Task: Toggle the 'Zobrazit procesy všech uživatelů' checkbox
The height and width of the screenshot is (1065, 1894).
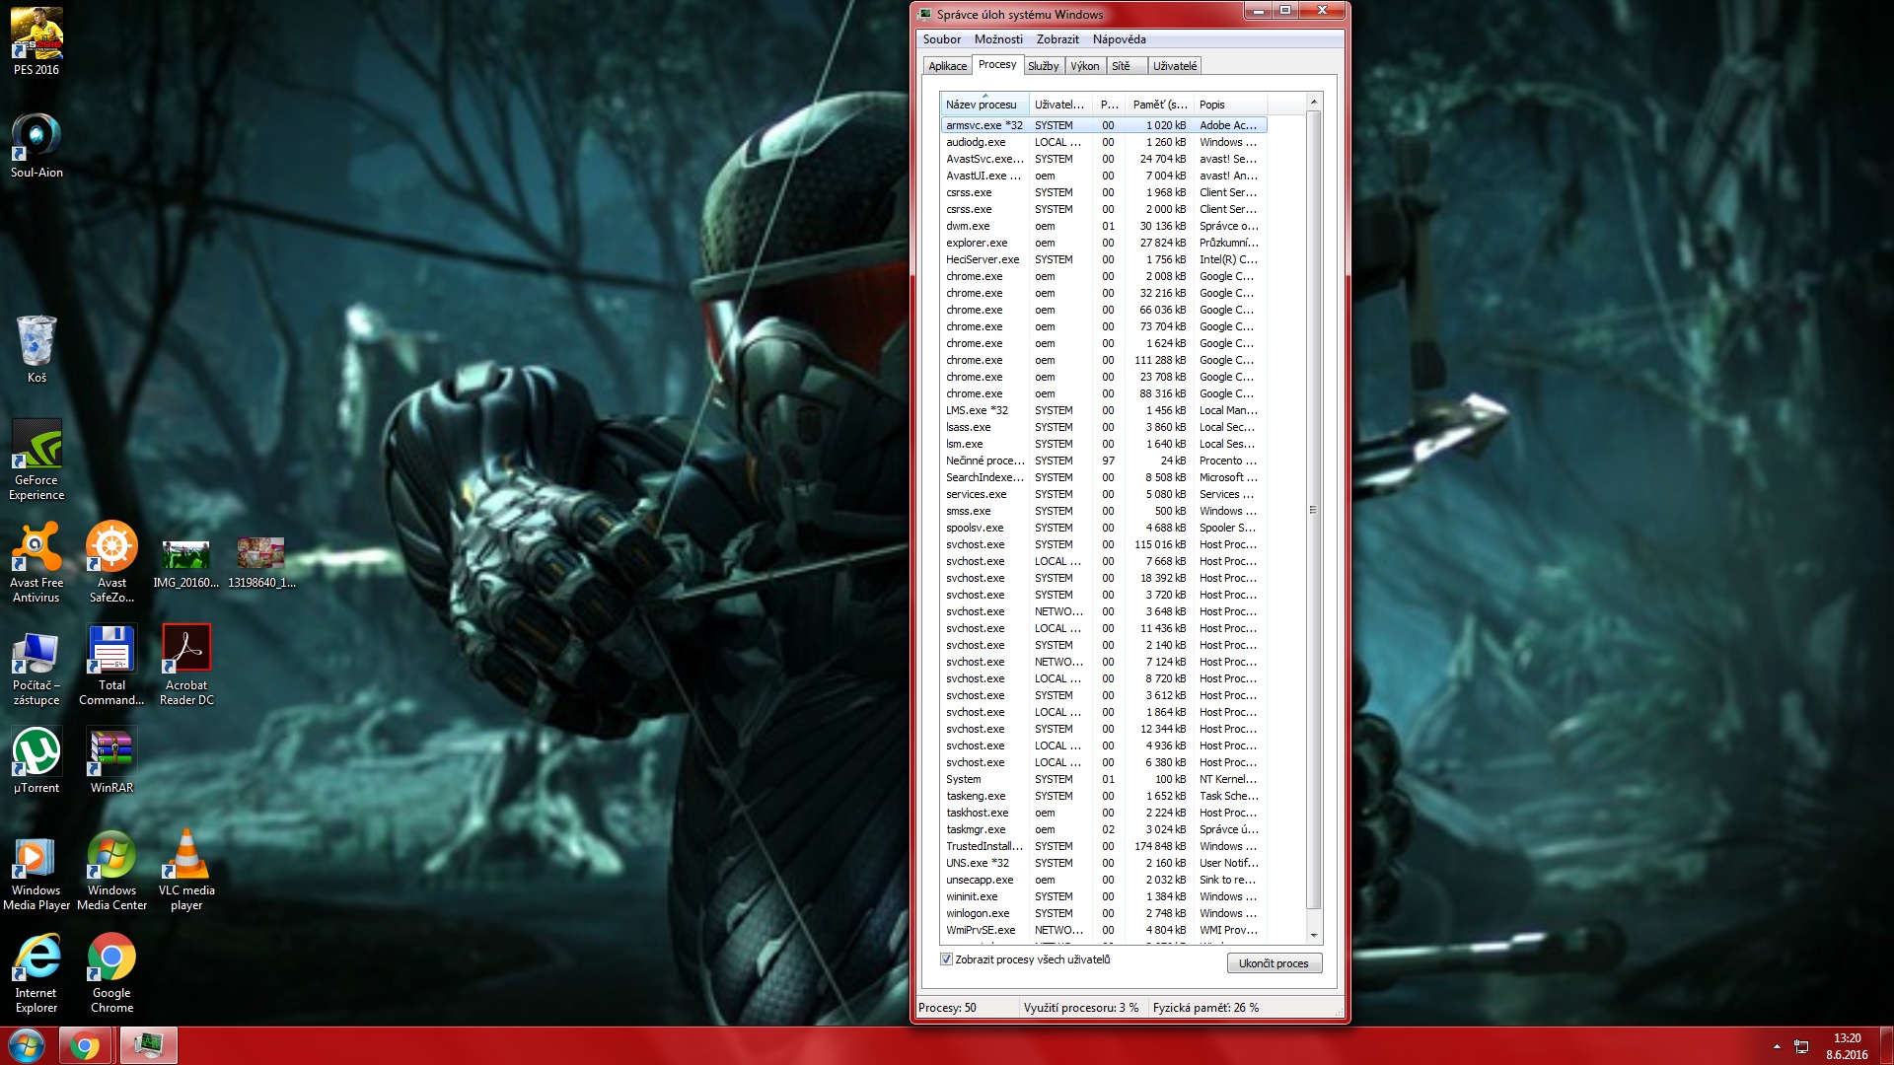Action: pos(947,959)
